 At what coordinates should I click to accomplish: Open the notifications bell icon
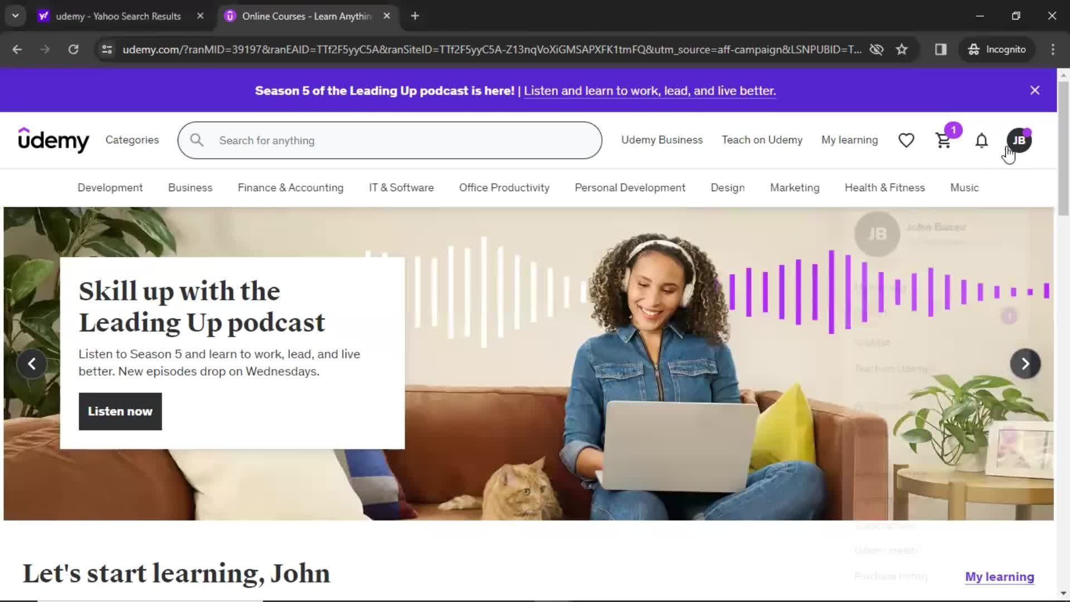pyautogui.click(x=981, y=140)
